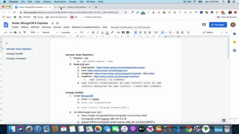Open the comment history icon

pyautogui.click(x=204, y=25)
